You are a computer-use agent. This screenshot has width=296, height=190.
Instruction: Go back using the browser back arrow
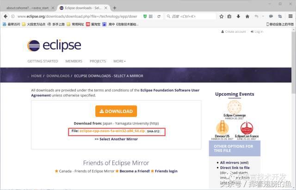[x=6, y=17]
